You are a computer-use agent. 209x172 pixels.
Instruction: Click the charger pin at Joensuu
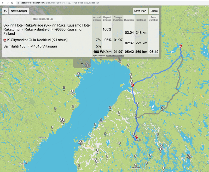[x=189, y=156]
